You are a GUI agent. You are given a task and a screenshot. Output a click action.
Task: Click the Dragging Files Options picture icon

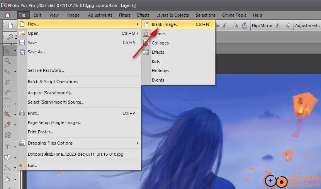(22, 143)
